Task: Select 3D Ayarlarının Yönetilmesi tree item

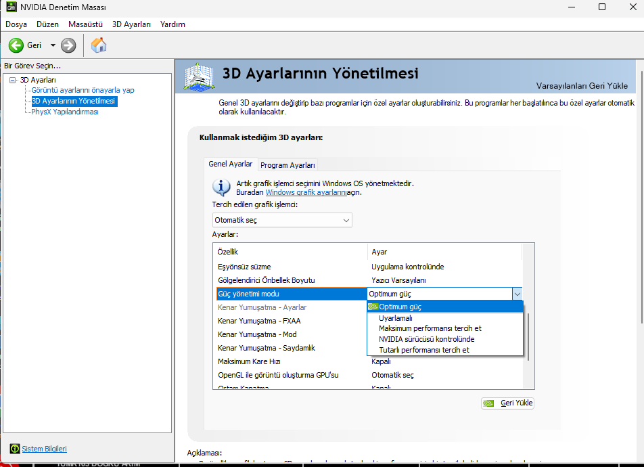Action: point(74,101)
